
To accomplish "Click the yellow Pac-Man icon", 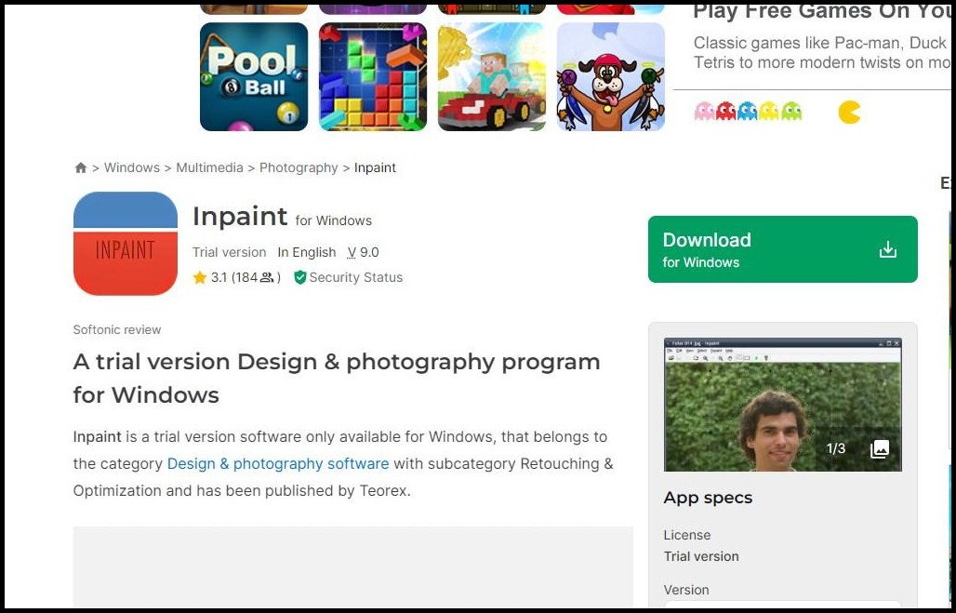I will click(x=849, y=113).
